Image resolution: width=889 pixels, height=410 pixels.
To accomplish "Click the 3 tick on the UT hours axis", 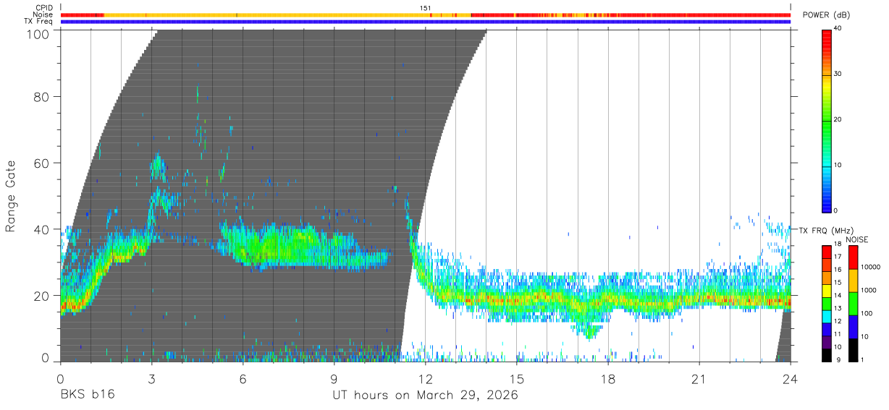I will (x=151, y=378).
